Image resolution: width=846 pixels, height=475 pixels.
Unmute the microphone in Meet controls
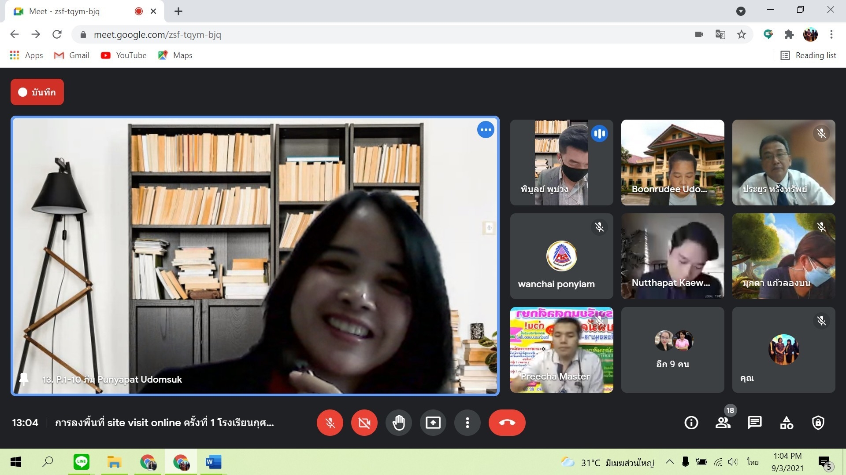click(x=330, y=423)
